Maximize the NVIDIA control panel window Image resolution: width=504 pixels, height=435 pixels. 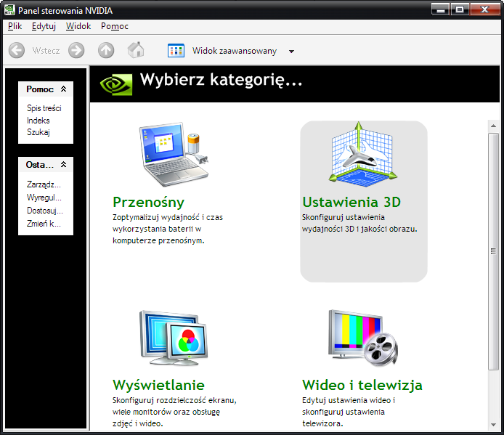[460, 9]
